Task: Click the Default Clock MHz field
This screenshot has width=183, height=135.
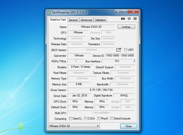Action: (75, 107)
